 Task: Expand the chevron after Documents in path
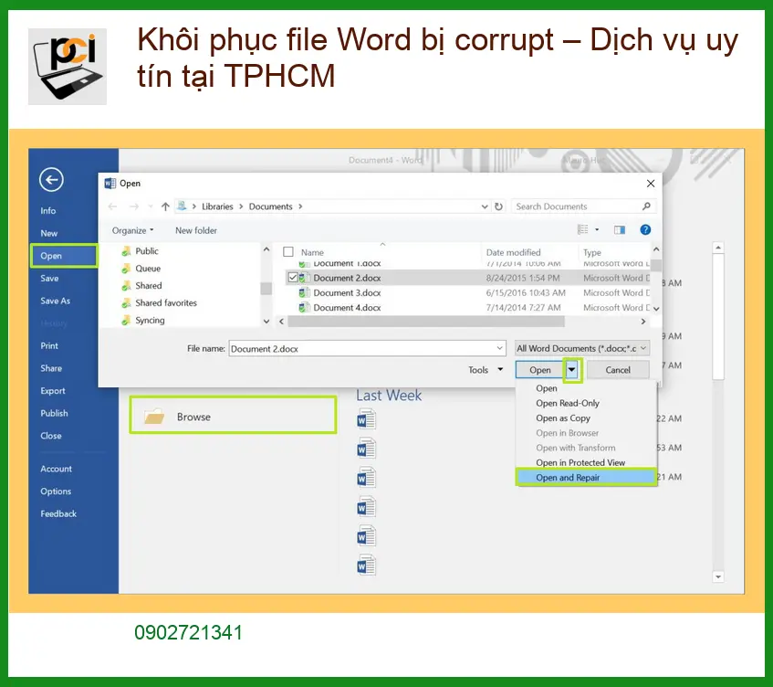click(300, 206)
